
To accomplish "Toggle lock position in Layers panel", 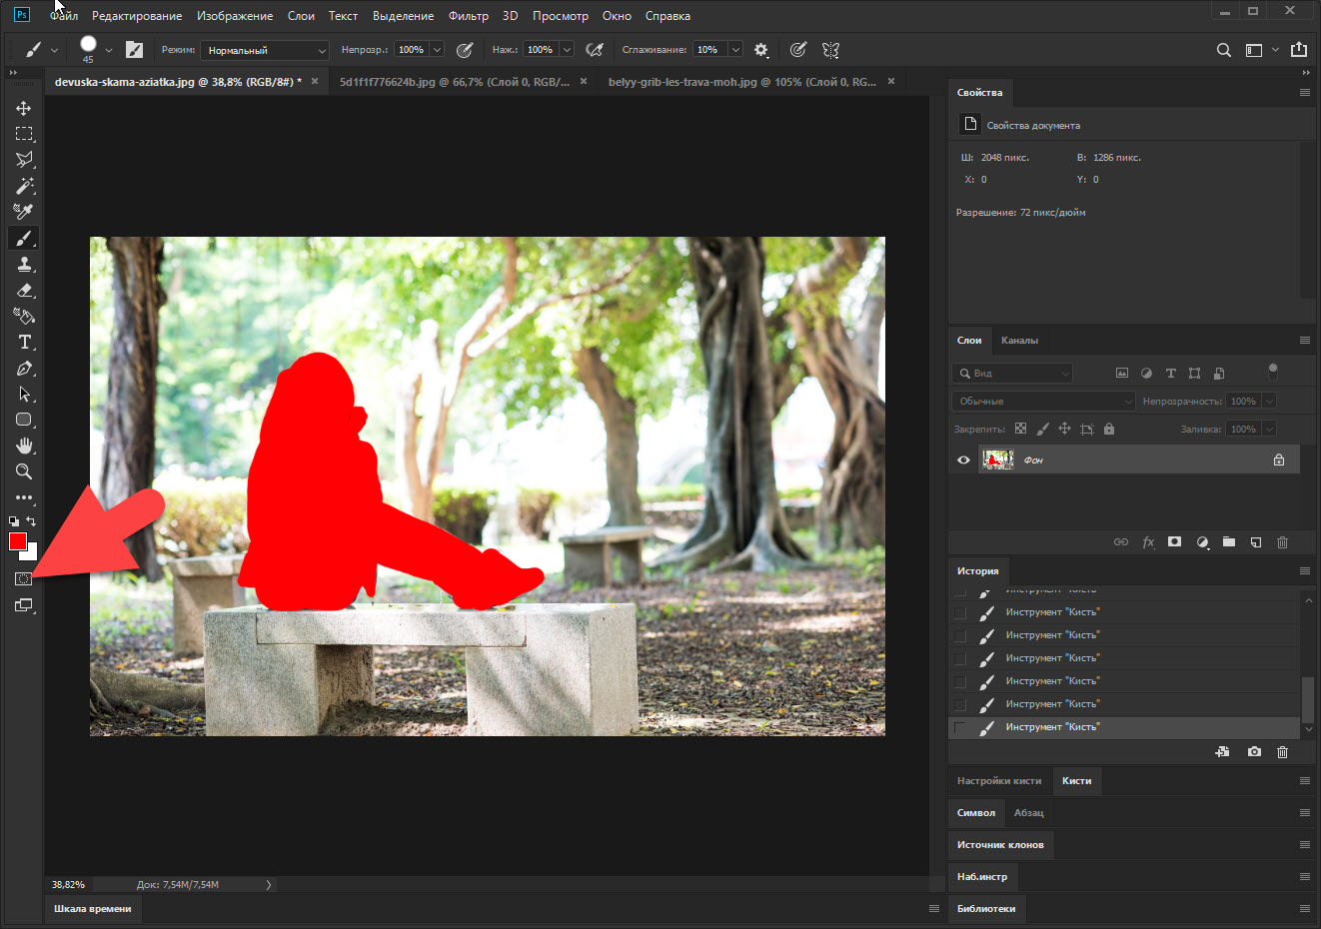I will point(1064,429).
